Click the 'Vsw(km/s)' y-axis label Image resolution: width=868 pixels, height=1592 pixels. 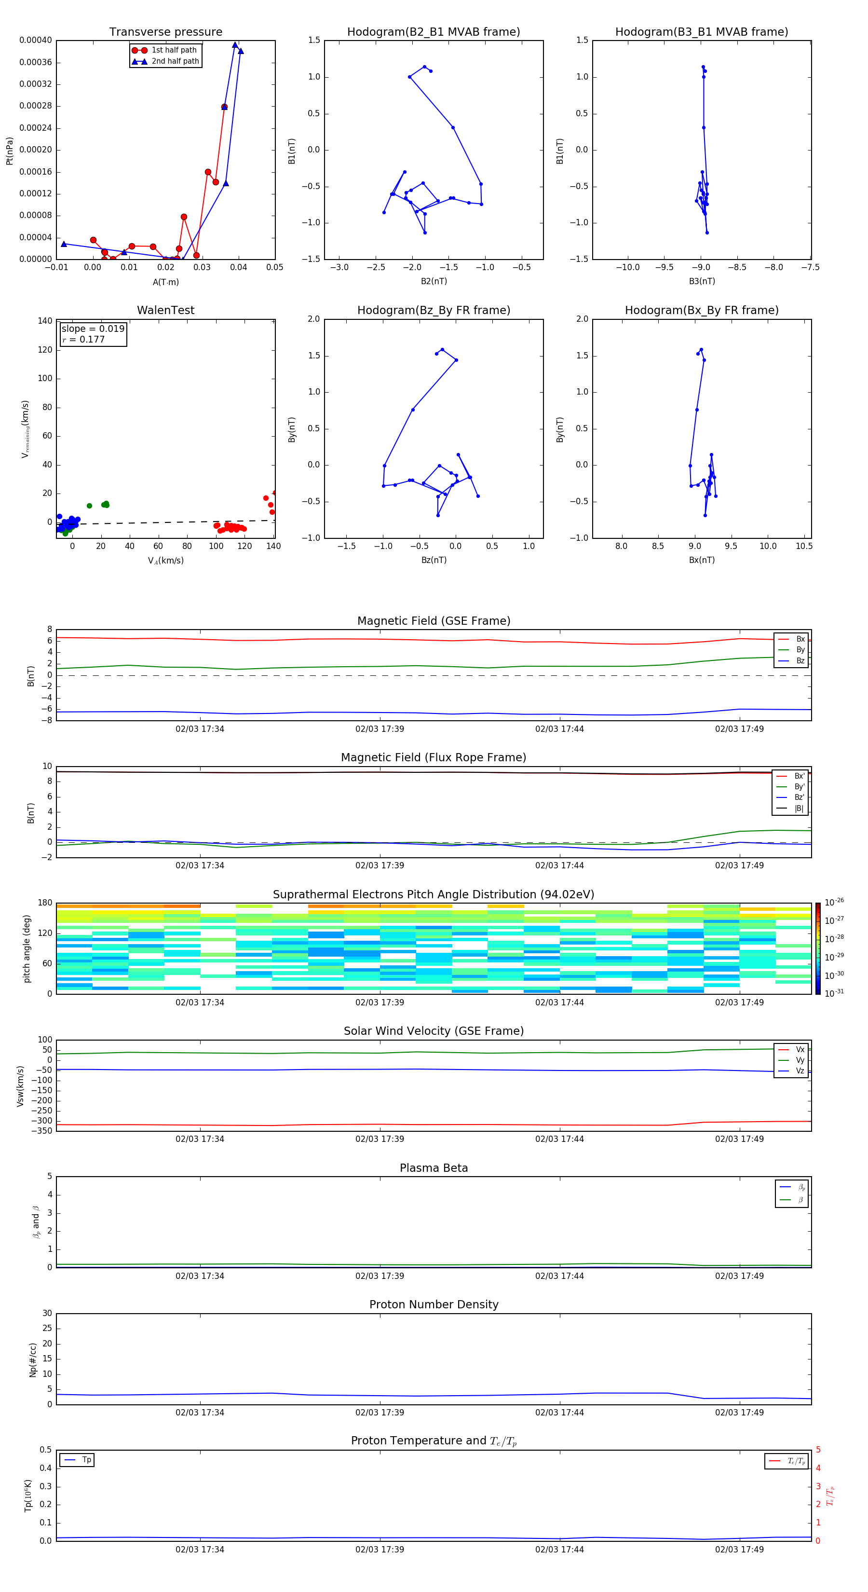pyautogui.click(x=20, y=1086)
